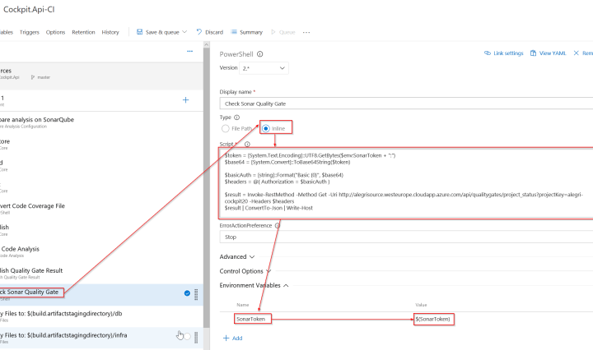Image resolution: width=593 pixels, height=350 pixels.
Task: Select the Inline script type radio button
Action: 267,129
